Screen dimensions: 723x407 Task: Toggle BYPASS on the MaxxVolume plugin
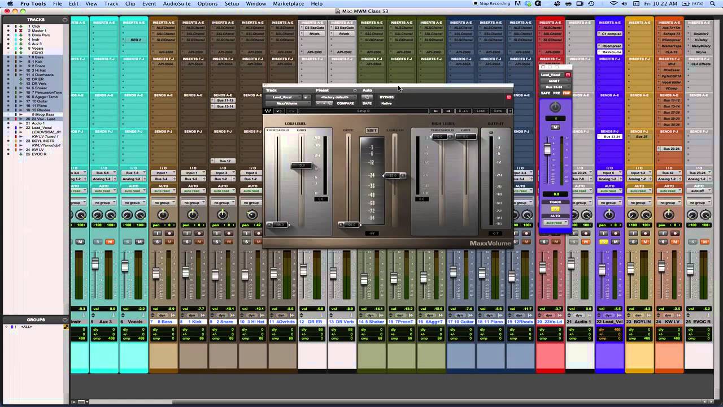[x=387, y=97]
